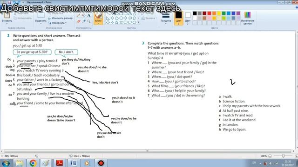The width and height of the screenshot is (298, 167).
Task: Open File Explorer from the taskbar
Action: (x=20, y=163)
